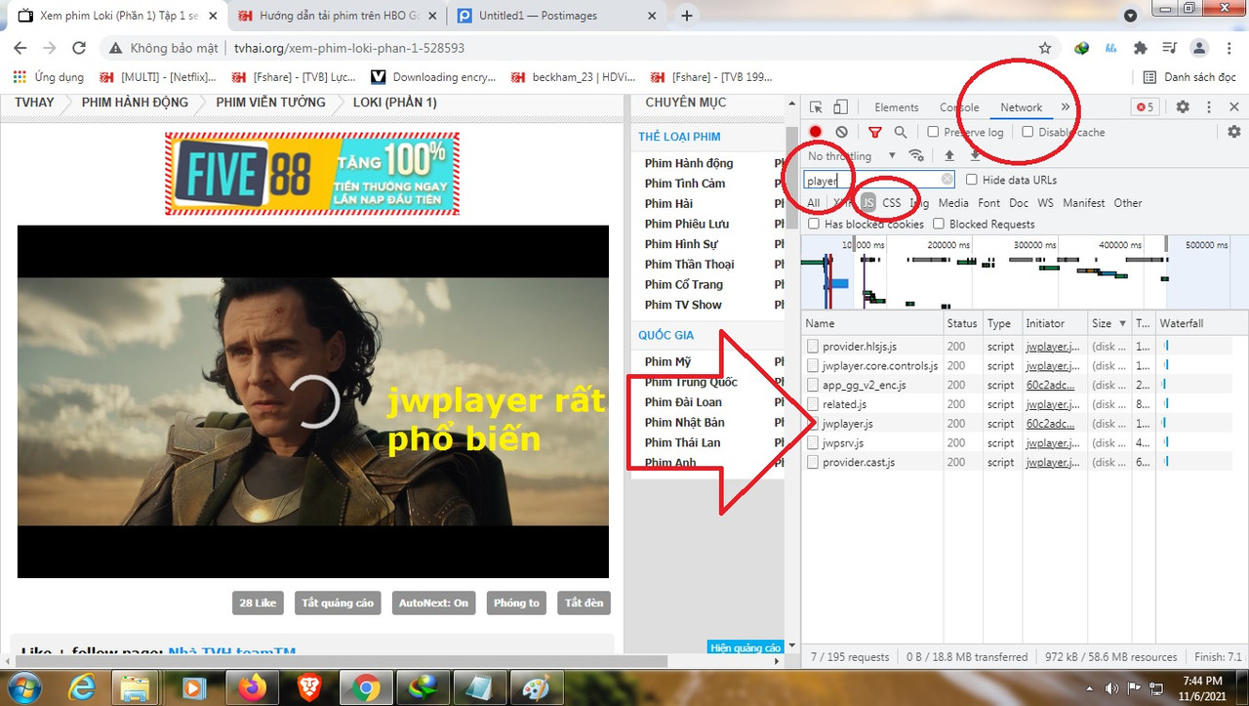Toggle the JS resource type filter
1249x706 pixels.
[x=867, y=203]
